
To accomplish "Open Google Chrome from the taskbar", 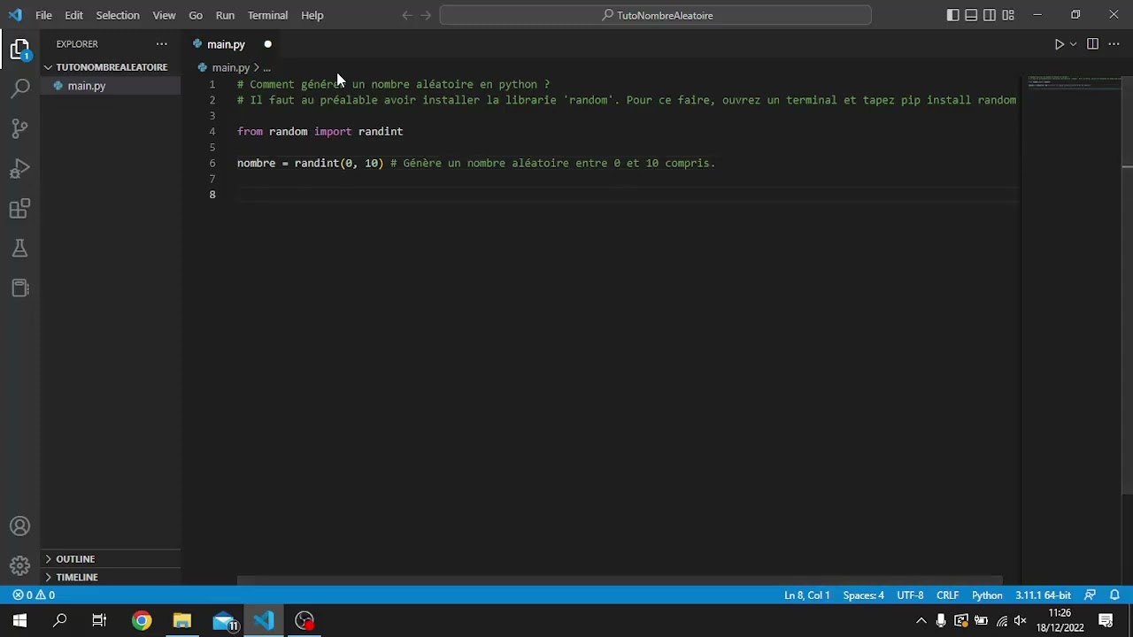I will click(141, 620).
